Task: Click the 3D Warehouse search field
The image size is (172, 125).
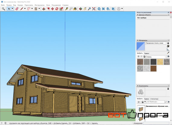Action: (x=155, y=102)
